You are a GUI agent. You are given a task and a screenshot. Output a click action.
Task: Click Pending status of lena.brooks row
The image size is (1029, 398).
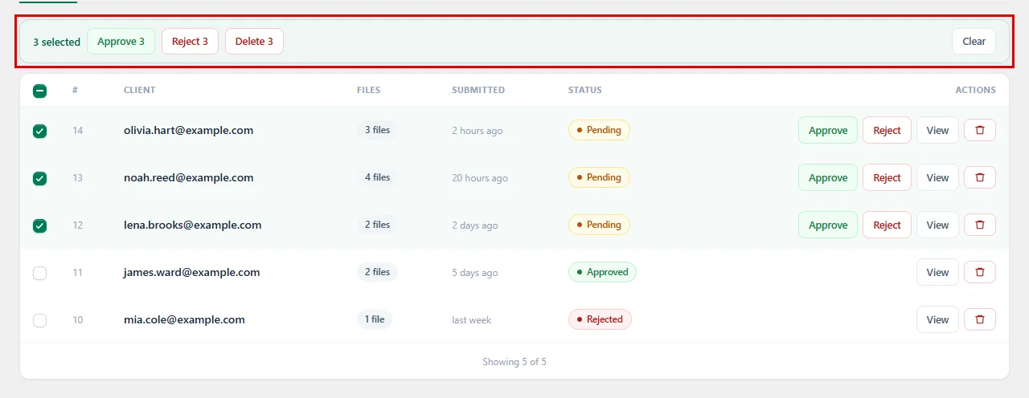(x=599, y=225)
